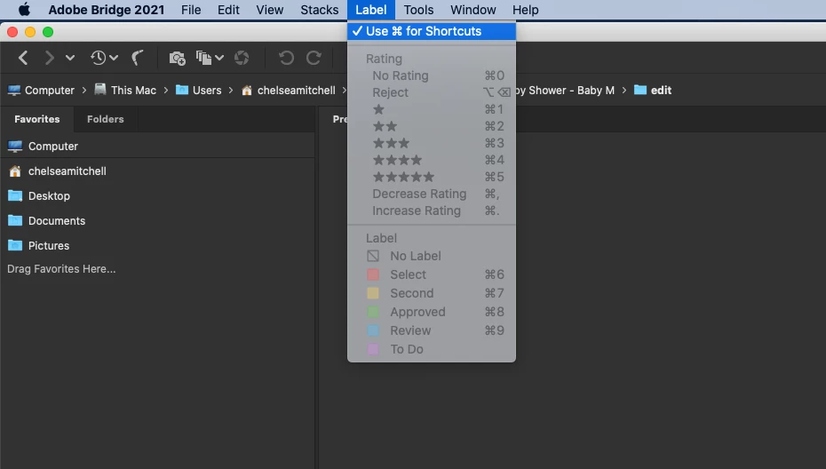Go forward with the right arrow button

49,58
